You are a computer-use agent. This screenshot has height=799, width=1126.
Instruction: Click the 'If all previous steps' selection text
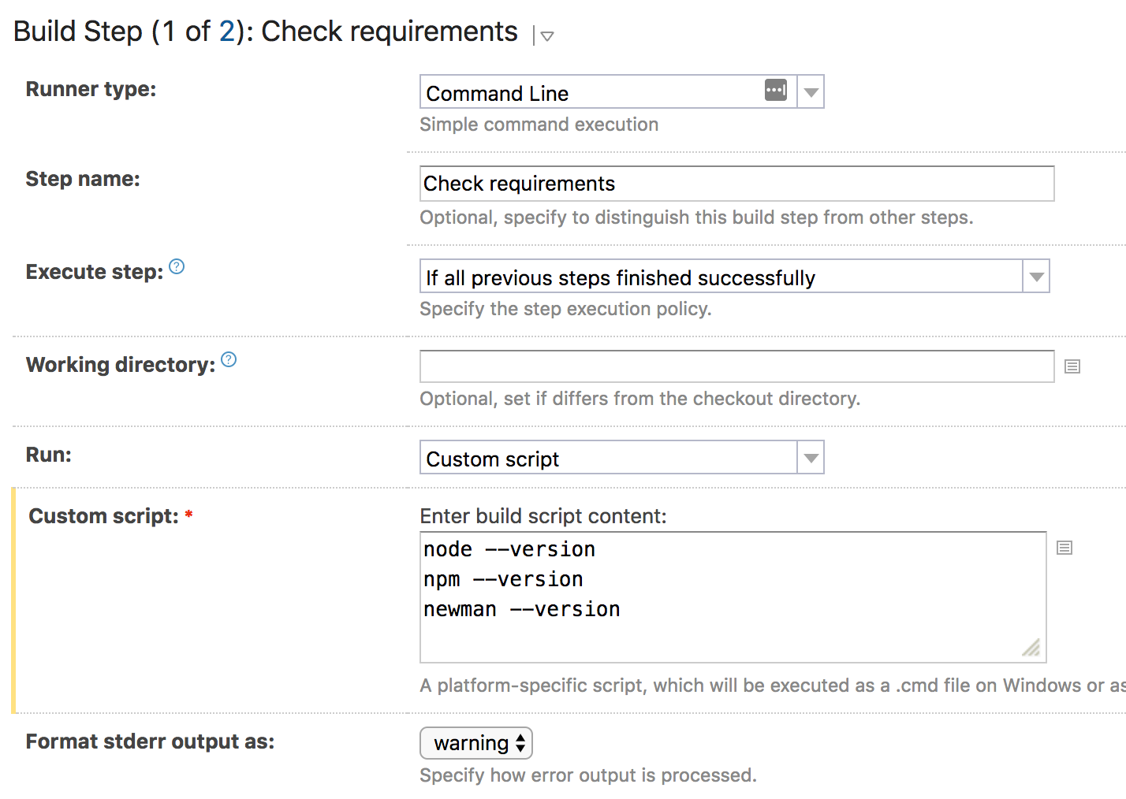pos(620,277)
